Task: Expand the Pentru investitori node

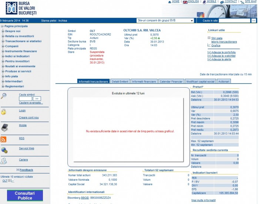Action: [3, 61]
